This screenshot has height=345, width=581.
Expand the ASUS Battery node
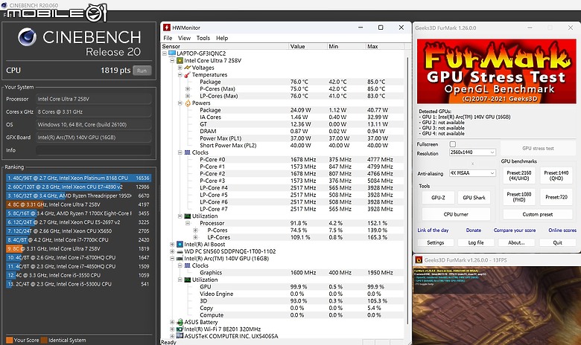pos(172,322)
